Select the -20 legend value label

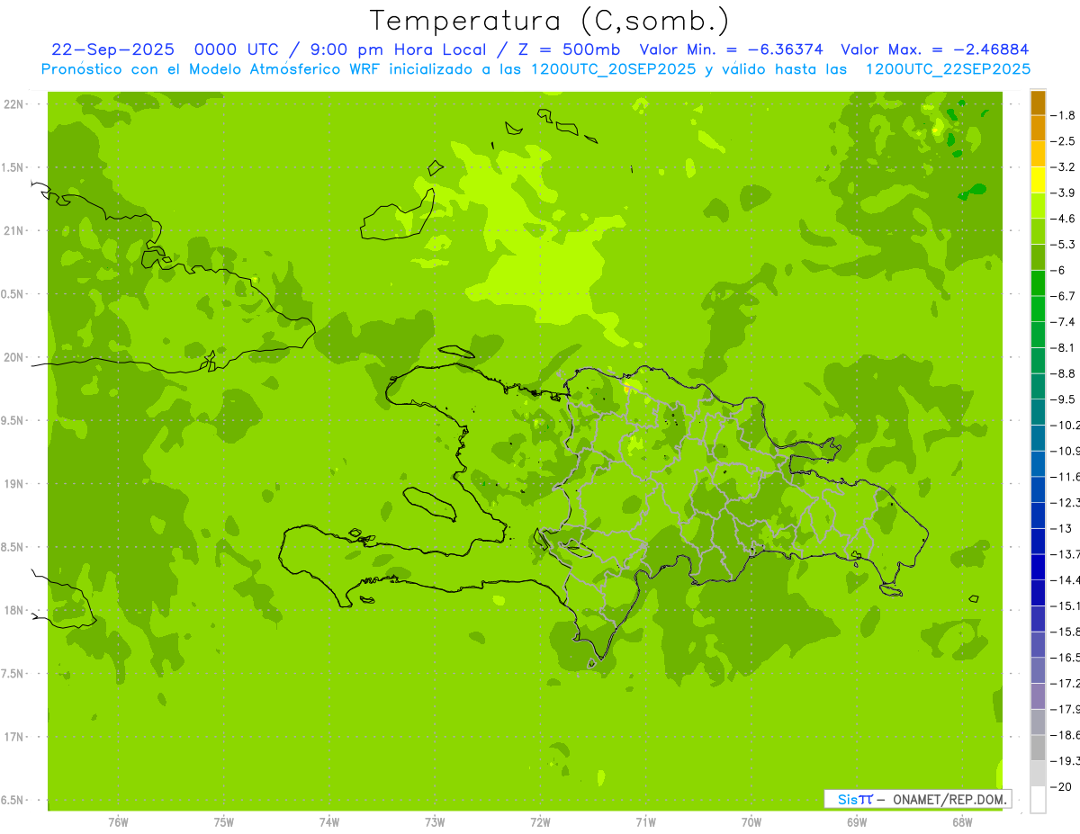1065,787
